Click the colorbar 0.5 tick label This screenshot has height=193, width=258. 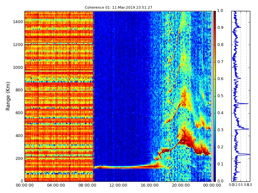tap(220, 96)
